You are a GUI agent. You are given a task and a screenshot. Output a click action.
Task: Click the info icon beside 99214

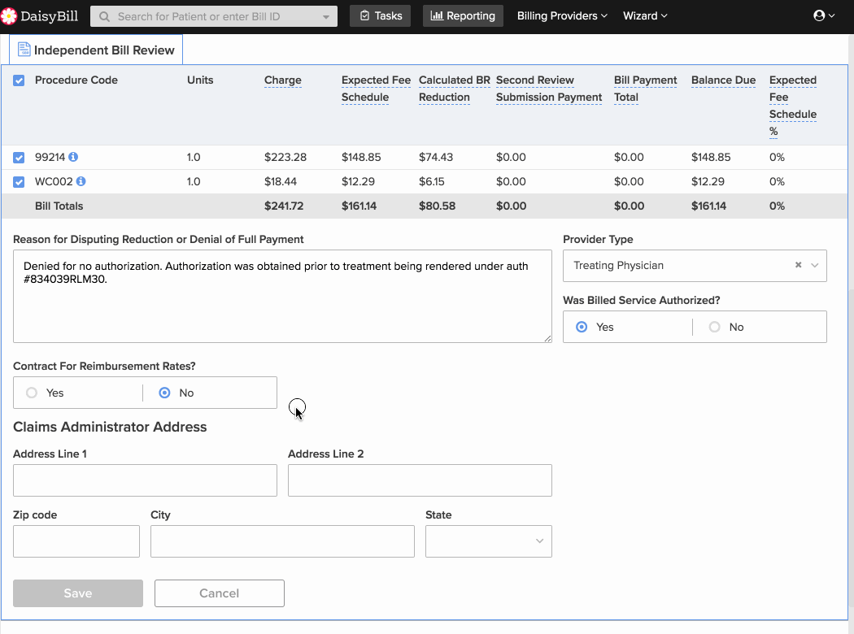[73, 157]
